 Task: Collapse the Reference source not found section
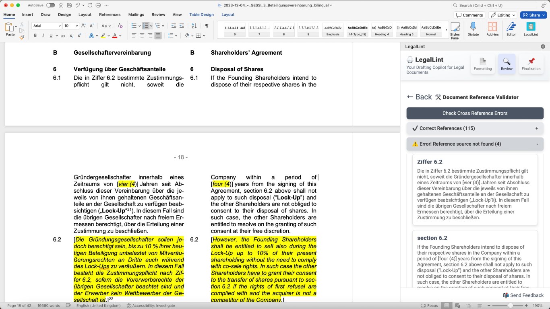pos(475,144)
